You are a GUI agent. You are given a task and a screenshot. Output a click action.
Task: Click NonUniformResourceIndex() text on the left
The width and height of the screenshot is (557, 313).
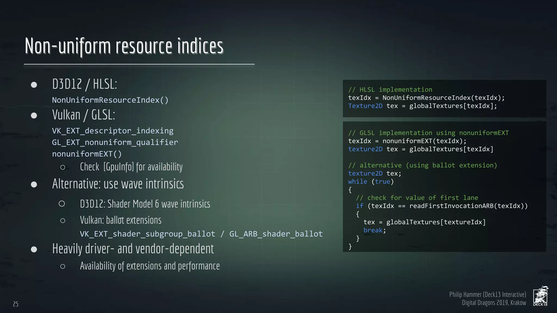110,100
